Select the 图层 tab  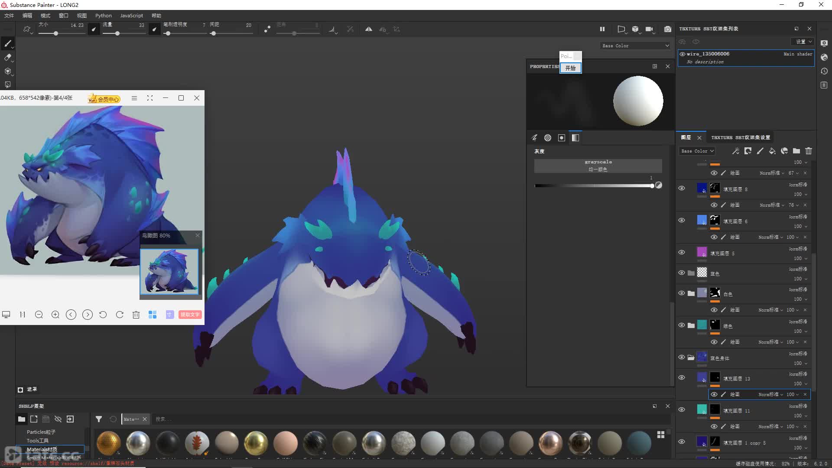pyautogui.click(x=686, y=137)
